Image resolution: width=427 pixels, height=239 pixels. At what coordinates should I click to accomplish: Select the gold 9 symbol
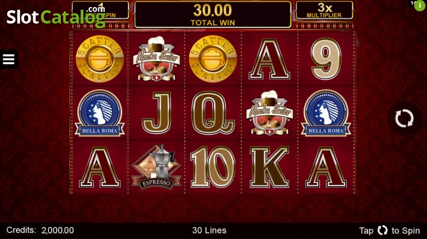[326, 58]
